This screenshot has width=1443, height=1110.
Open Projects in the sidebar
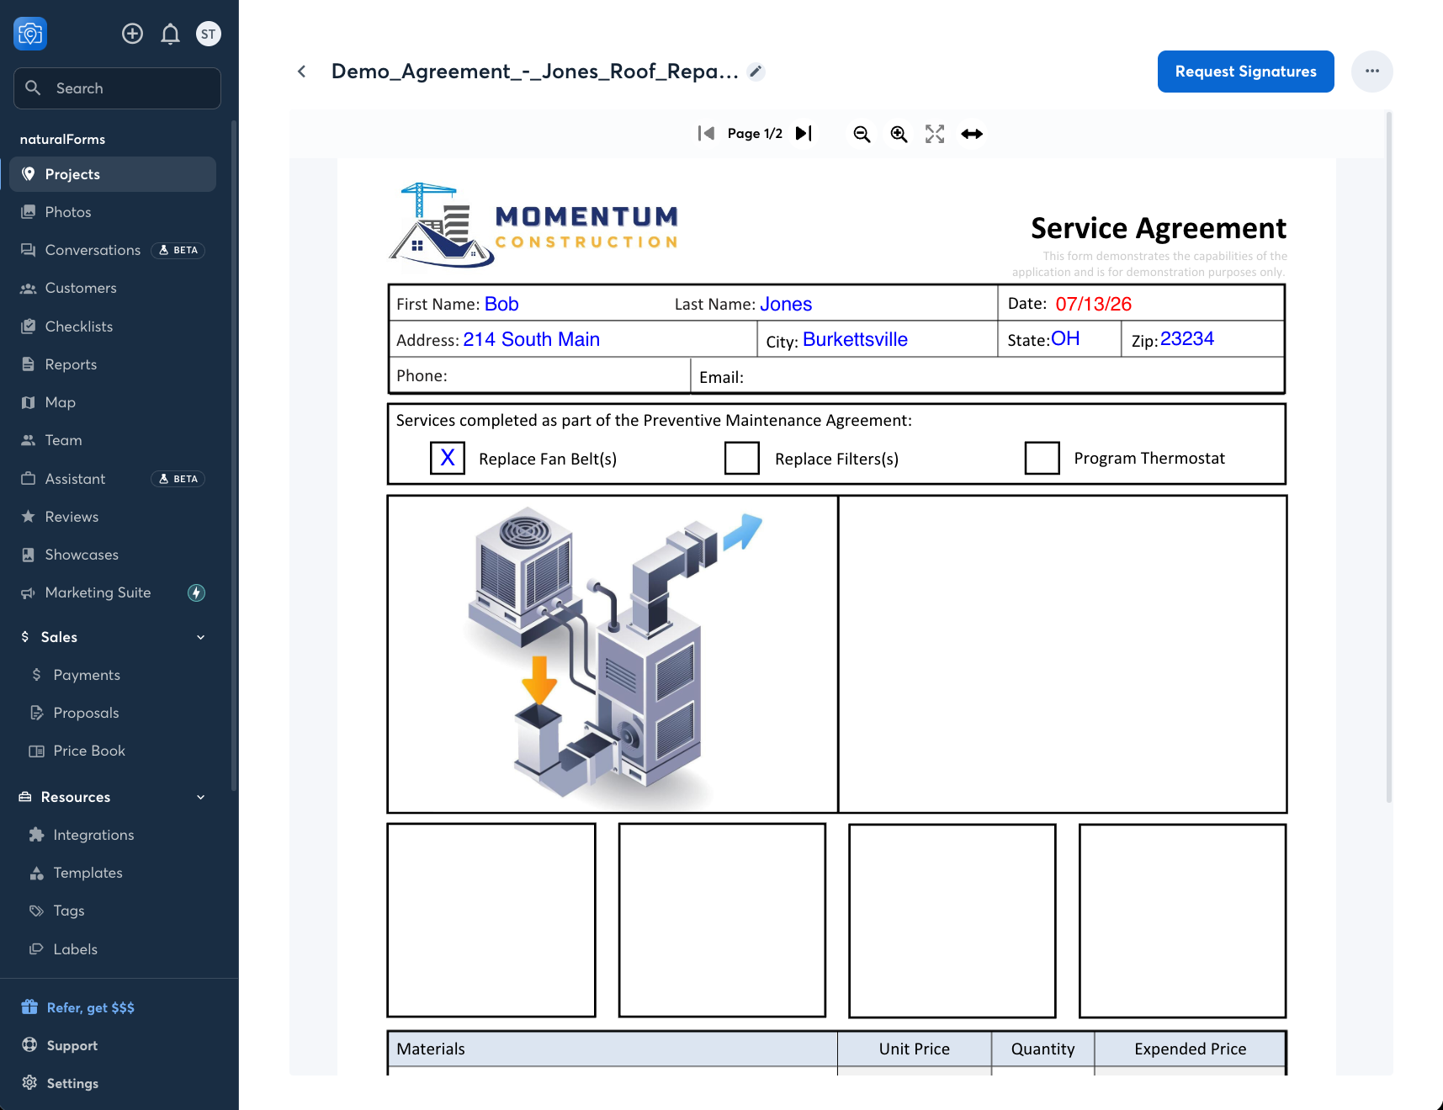(x=113, y=174)
